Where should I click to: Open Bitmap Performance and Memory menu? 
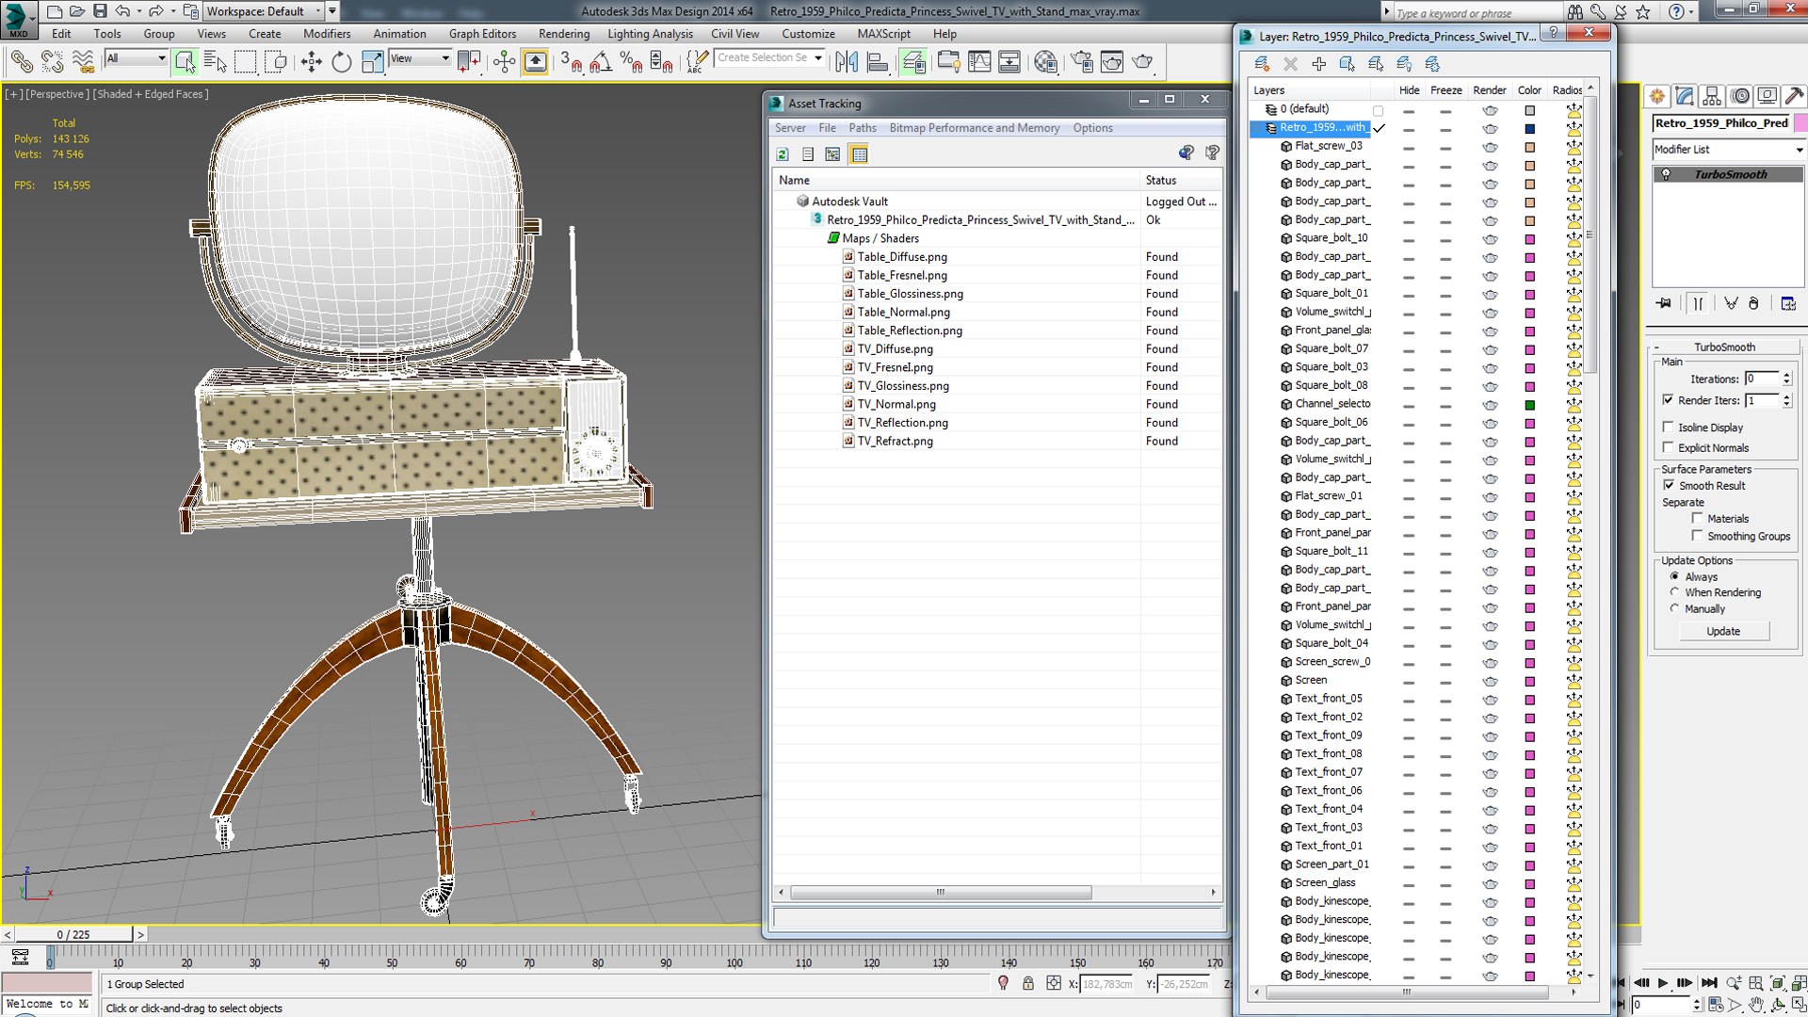pyautogui.click(x=974, y=128)
